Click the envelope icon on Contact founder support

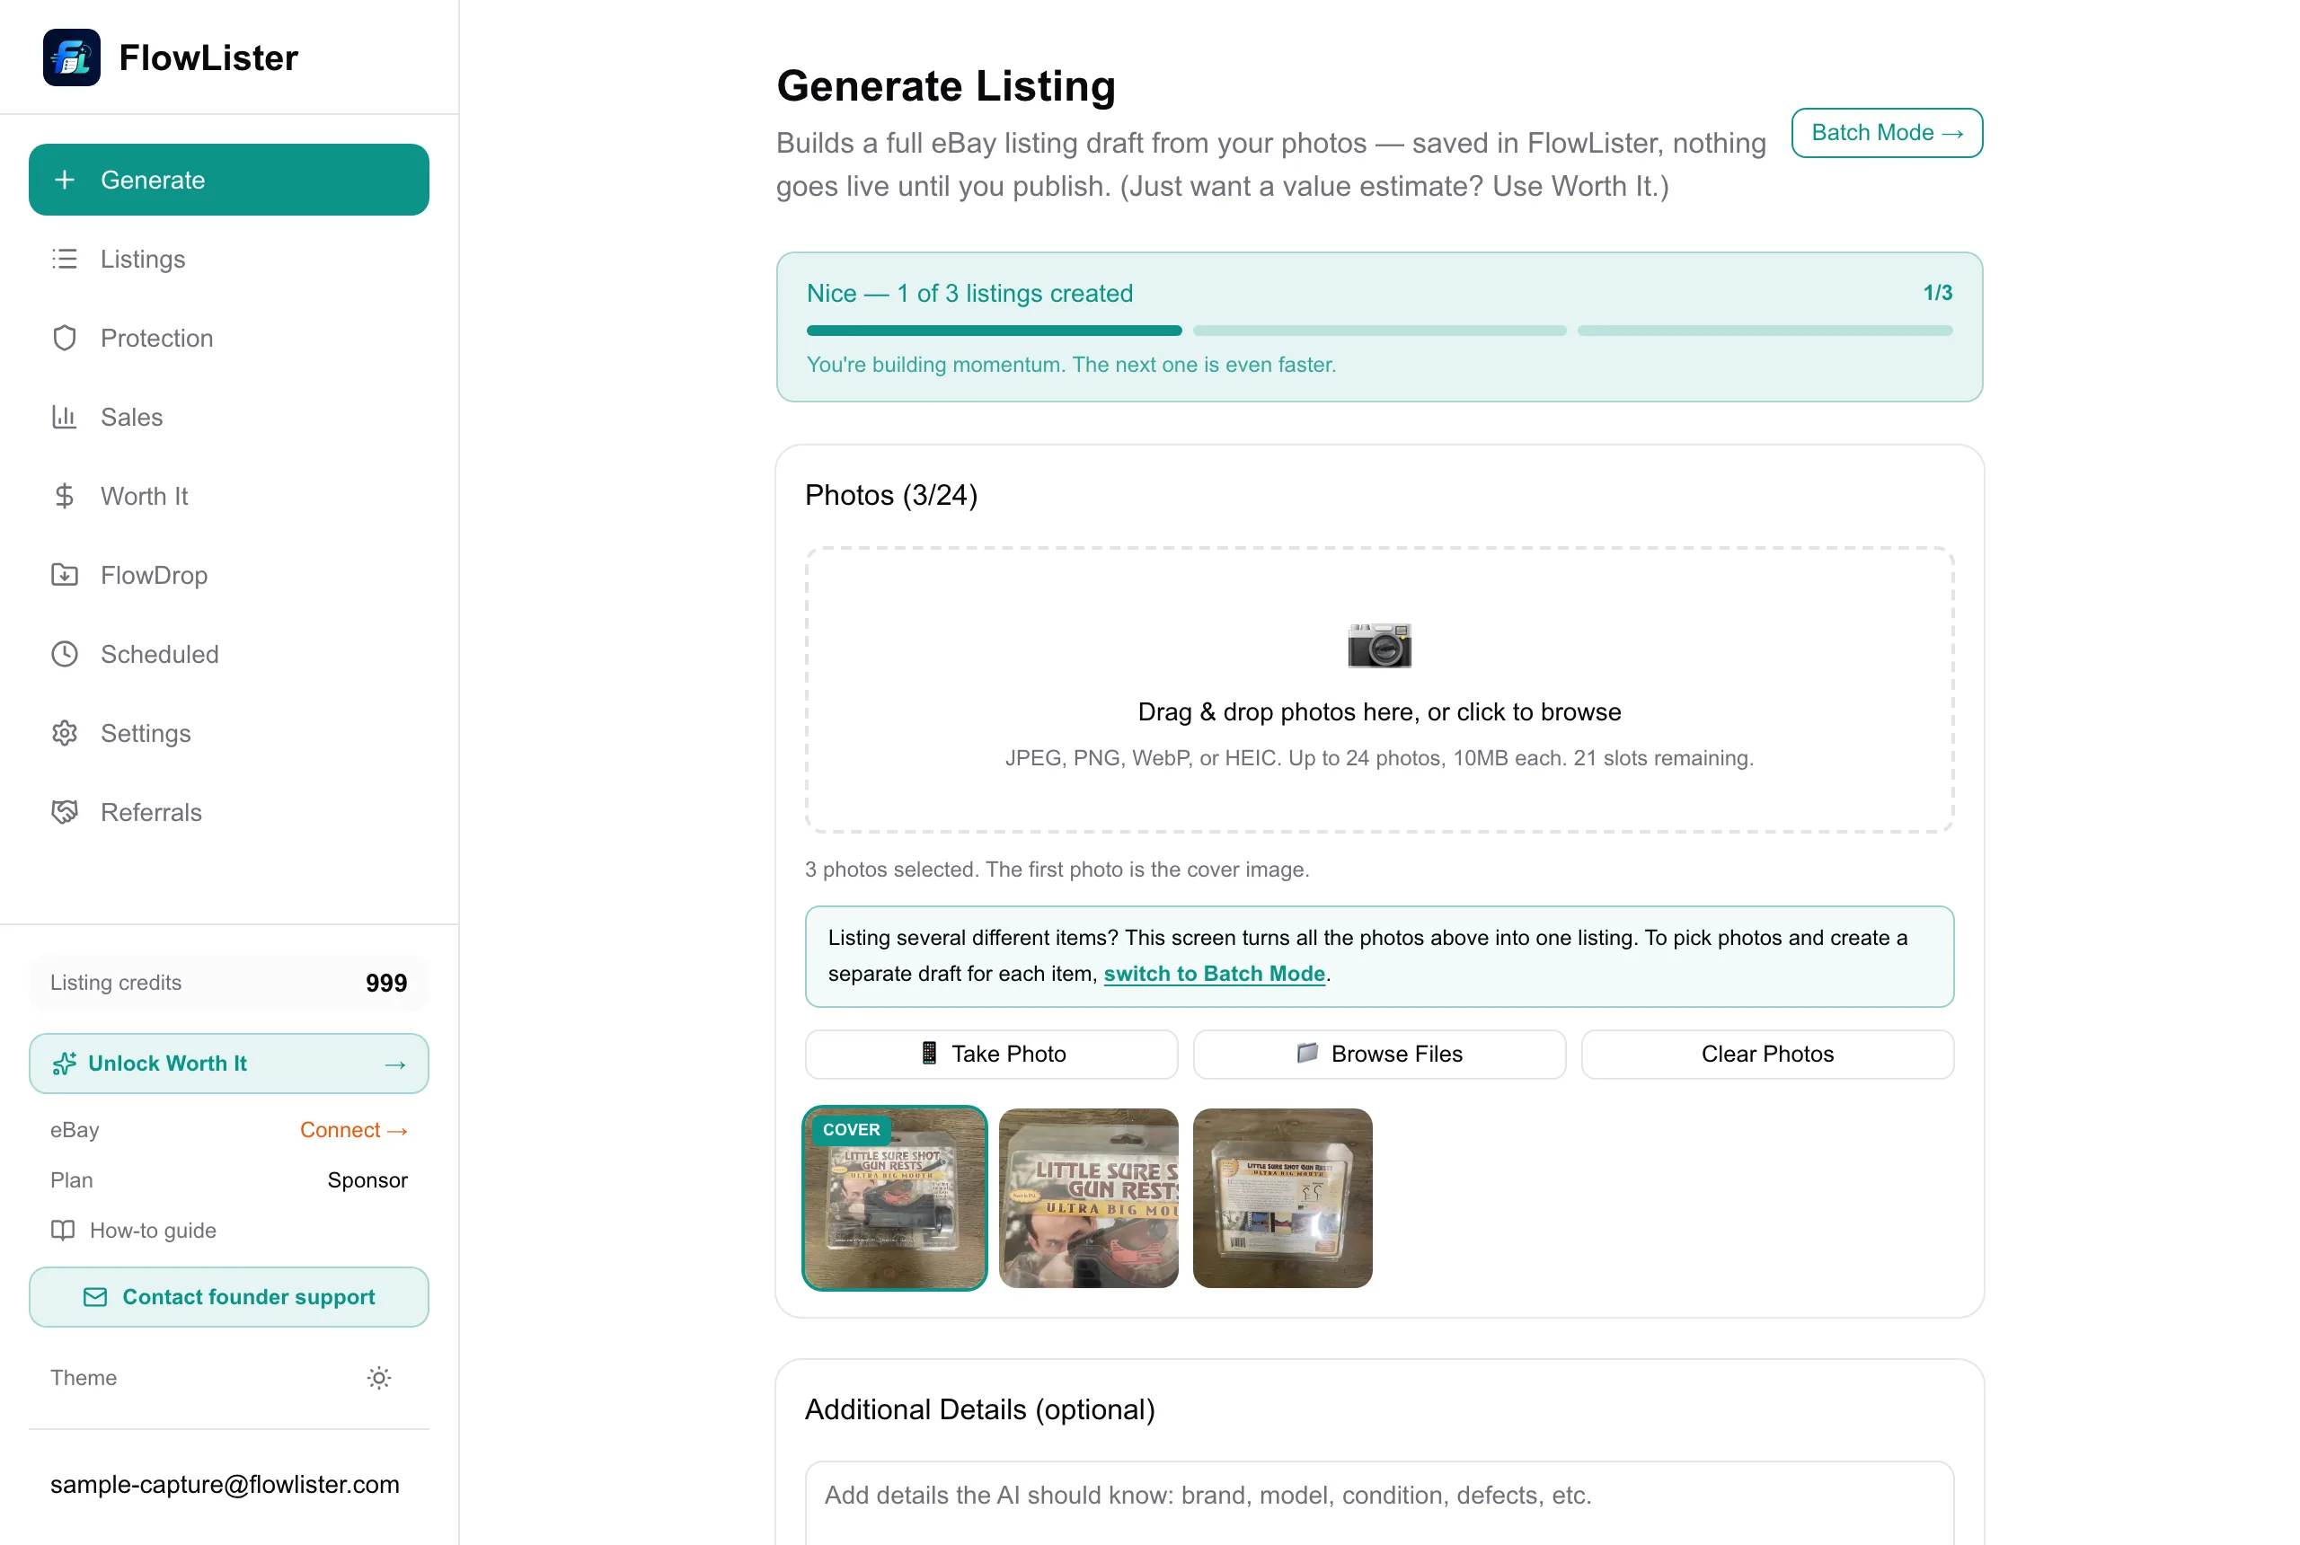click(95, 1297)
